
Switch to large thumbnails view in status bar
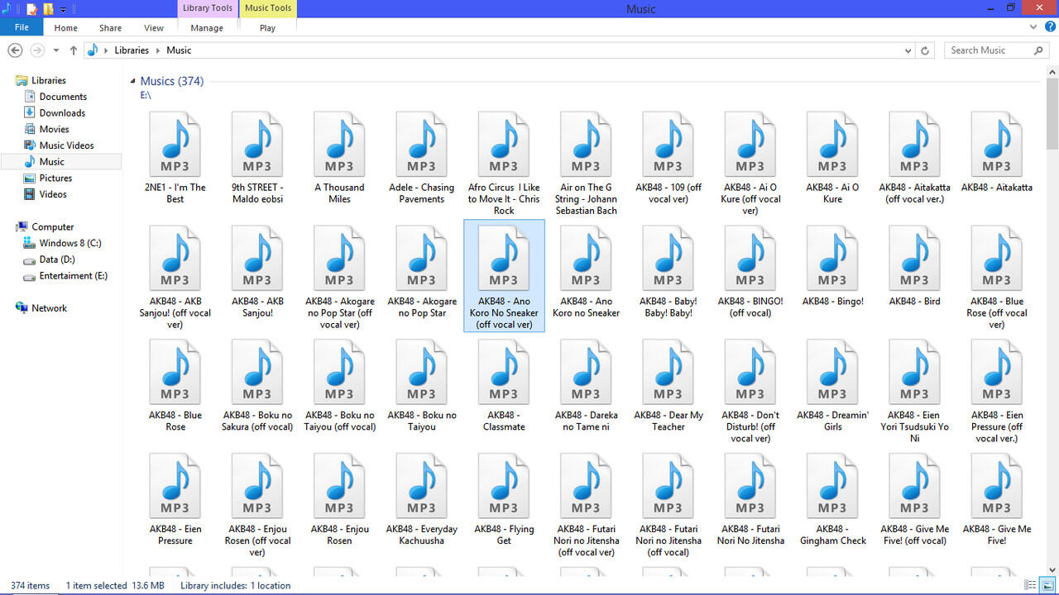(1047, 585)
